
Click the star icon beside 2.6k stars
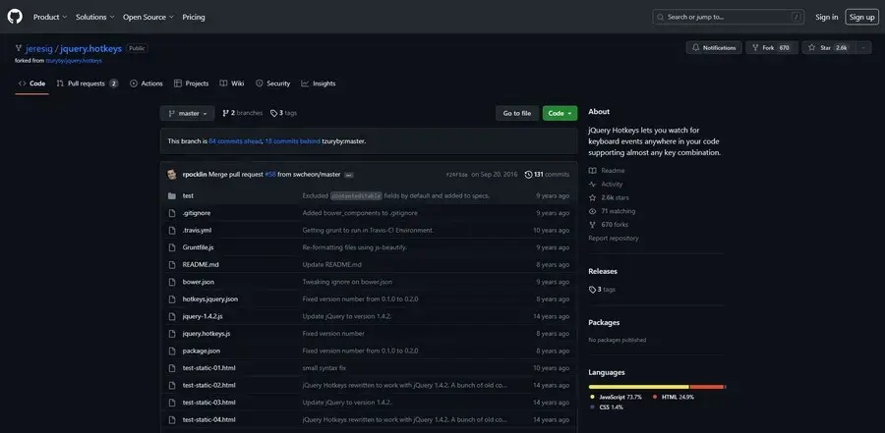click(592, 198)
